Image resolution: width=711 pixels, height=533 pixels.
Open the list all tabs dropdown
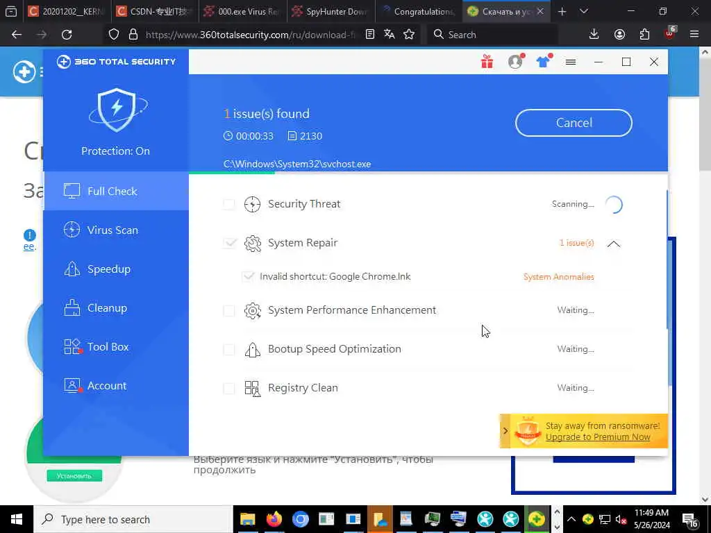tap(584, 11)
